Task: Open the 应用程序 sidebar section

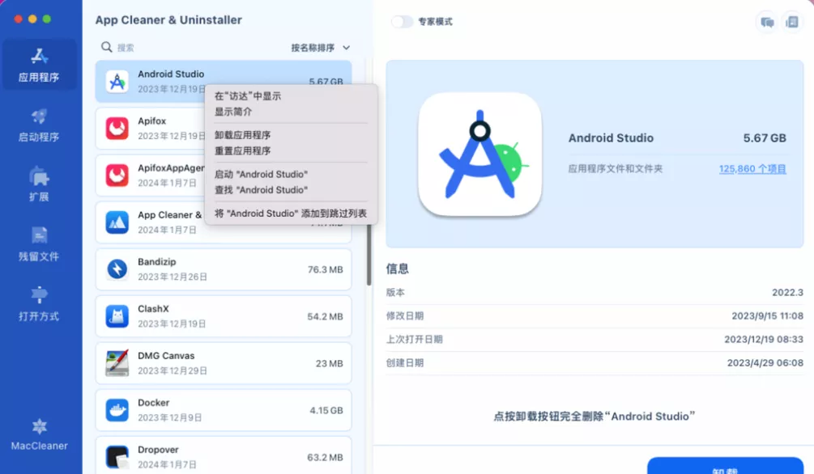Action: [39, 65]
